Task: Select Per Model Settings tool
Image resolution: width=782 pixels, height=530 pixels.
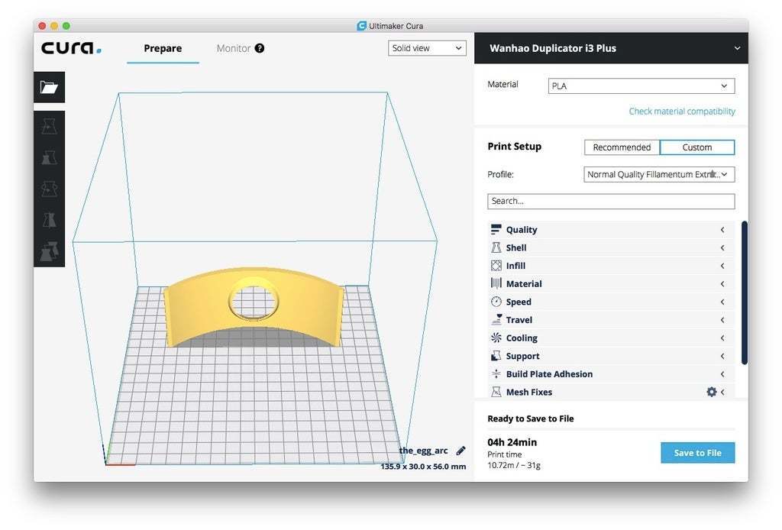Action: pos(49,251)
